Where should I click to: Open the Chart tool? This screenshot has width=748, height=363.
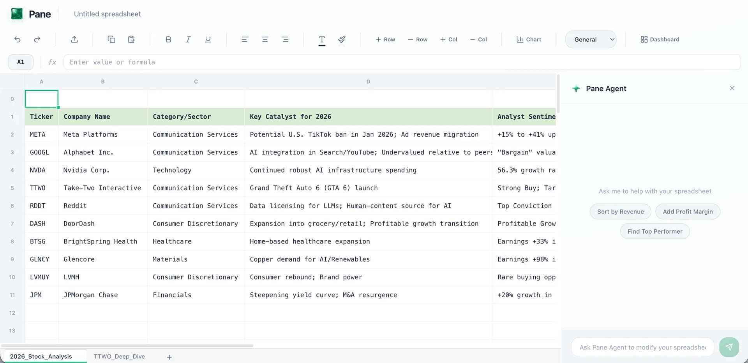point(529,39)
